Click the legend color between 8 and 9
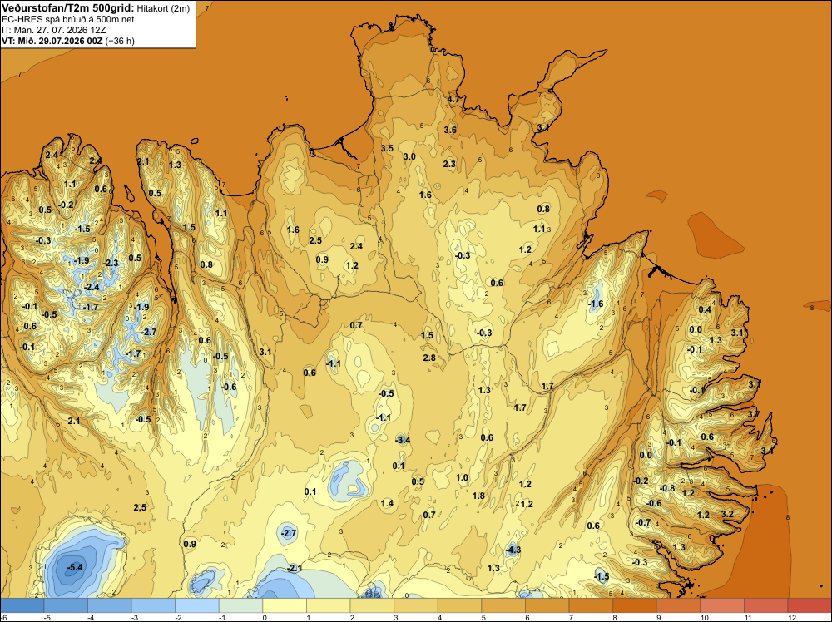The image size is (832, 622). click(x=635, y=605)
